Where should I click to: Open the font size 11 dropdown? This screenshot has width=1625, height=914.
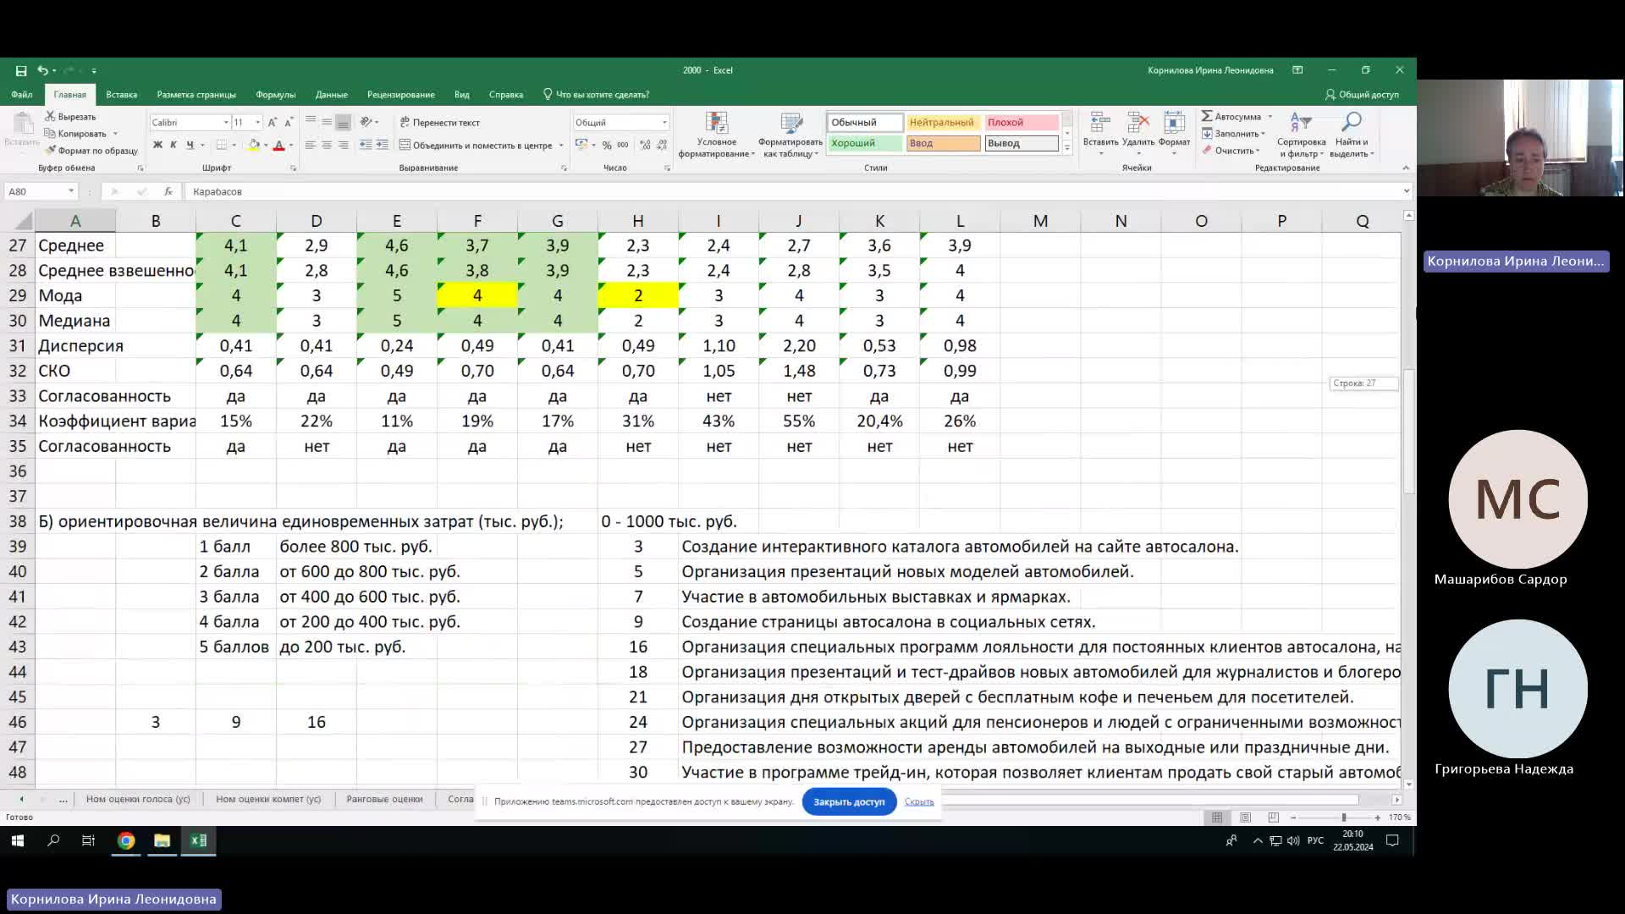pos(258,123)
